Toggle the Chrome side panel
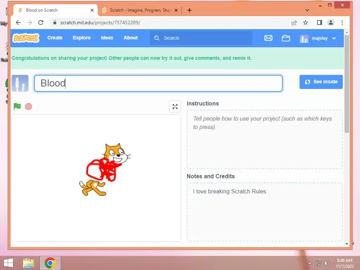 [x=319, y=22]
